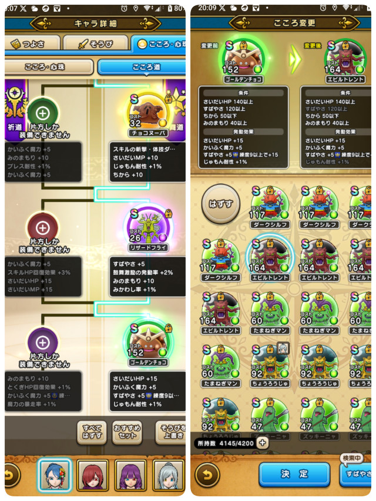Select the リザードフライ kokoro icon

point(149,228)
